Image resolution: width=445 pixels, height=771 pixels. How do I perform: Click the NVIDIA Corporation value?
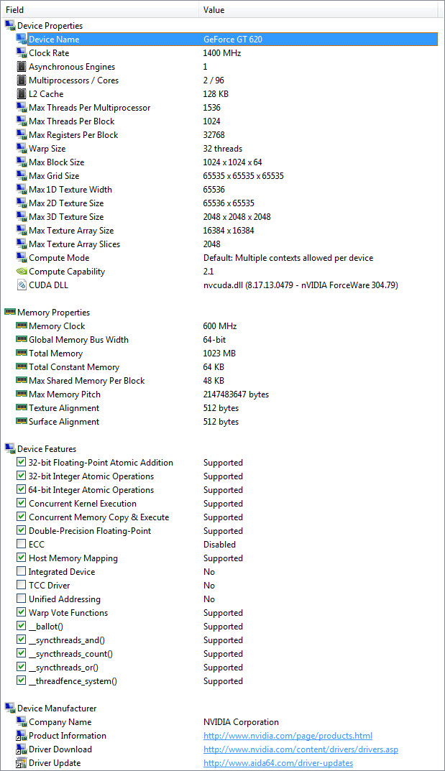pyautogui.click(x=241, y=722)
